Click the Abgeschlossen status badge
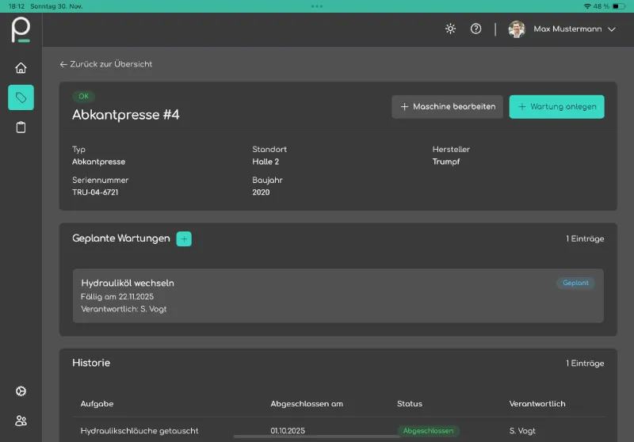Image resolution: width=634 pixels, height=442 pixels. [428, 431]
